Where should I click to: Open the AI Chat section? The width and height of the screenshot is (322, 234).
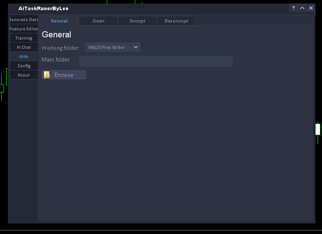pos(24,48)
